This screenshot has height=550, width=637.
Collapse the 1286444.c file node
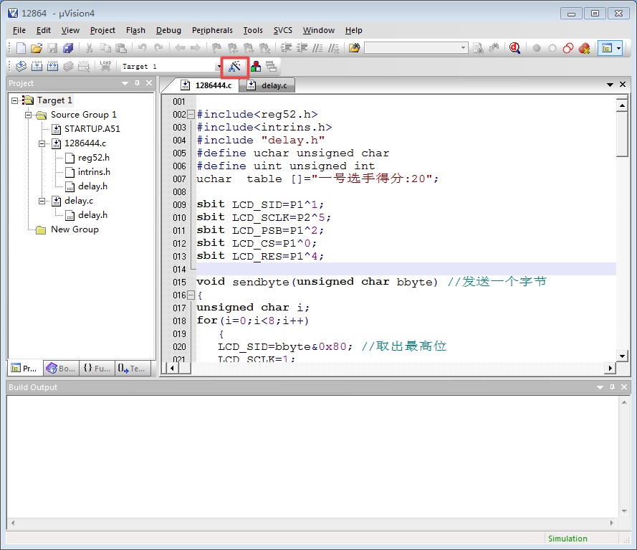coord(42,143)
